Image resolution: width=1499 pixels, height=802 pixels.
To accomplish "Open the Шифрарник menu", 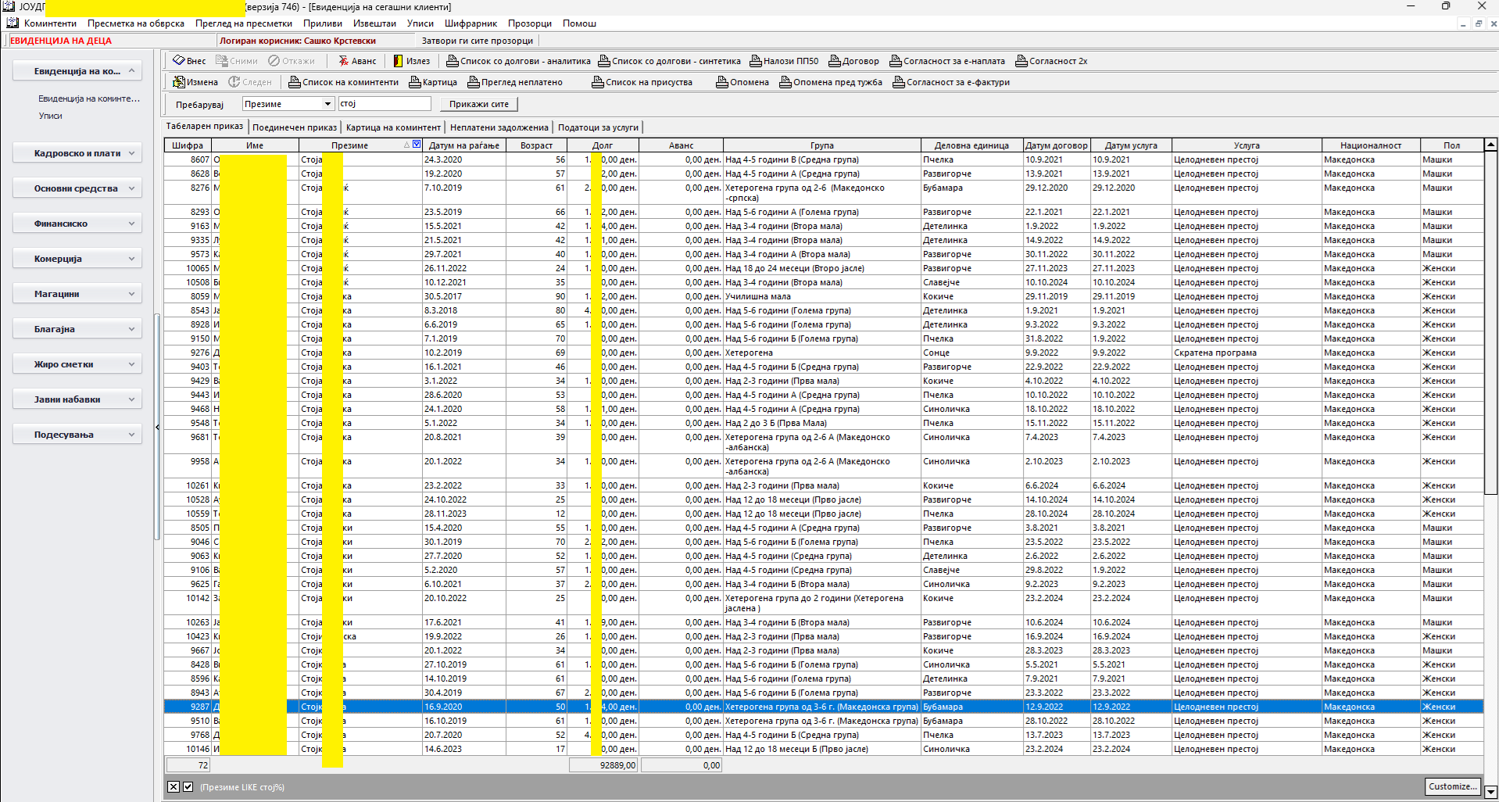I will [470, 23].
